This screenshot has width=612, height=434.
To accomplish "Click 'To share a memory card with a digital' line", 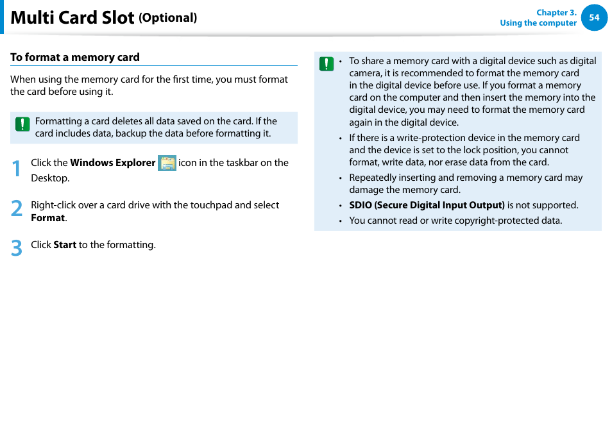I will (x=473, y=61).
